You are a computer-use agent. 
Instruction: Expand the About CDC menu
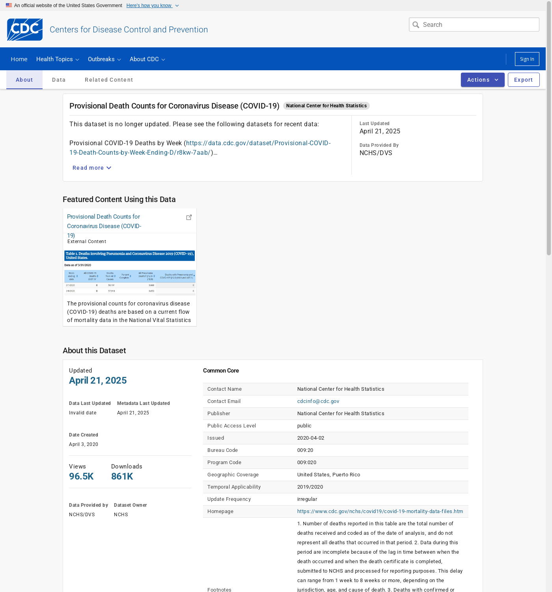tap(147, 59)
